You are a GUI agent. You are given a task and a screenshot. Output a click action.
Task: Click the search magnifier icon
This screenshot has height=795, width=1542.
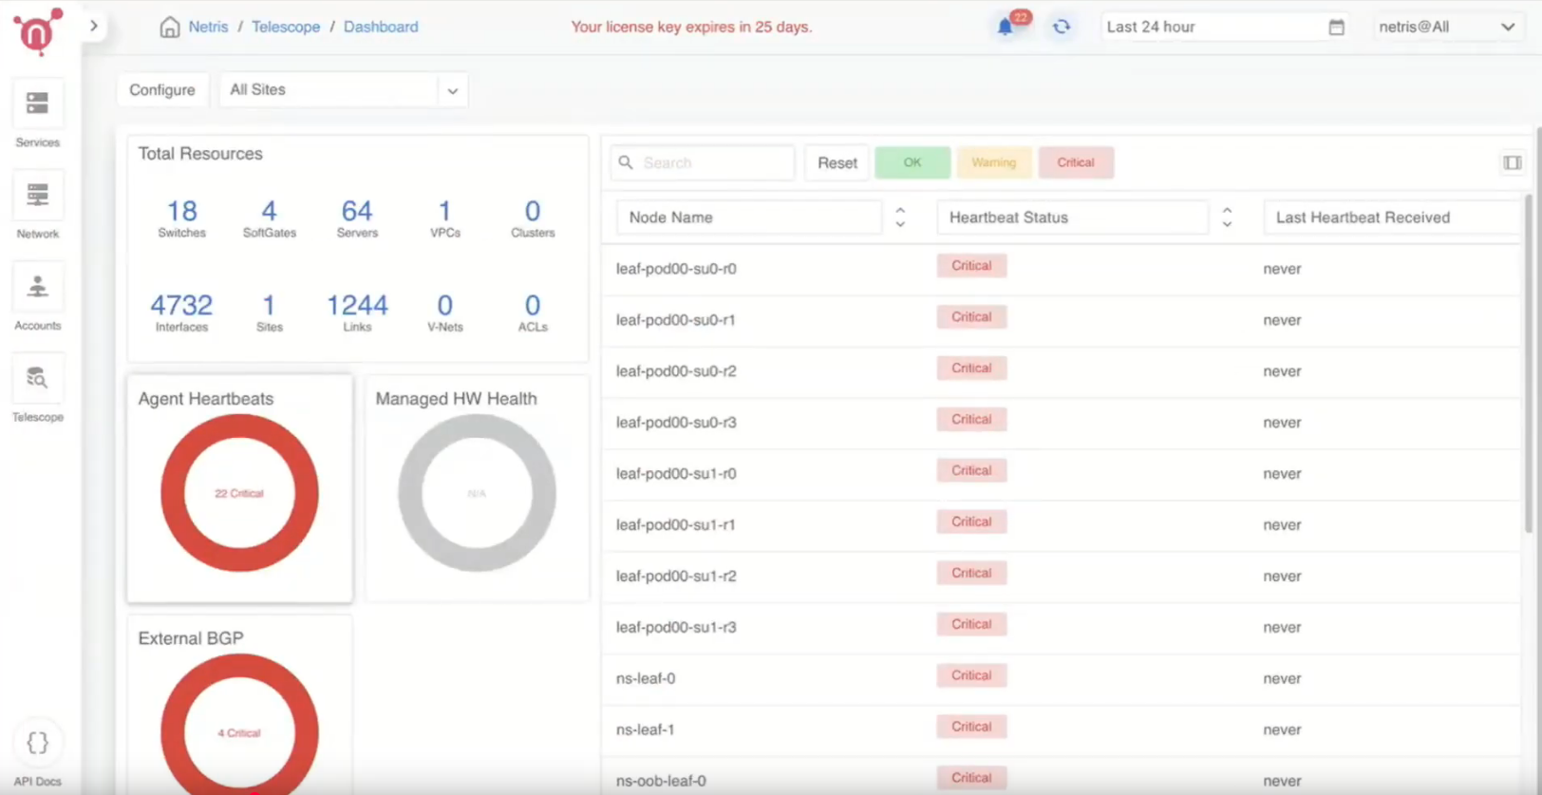point(626,162)
